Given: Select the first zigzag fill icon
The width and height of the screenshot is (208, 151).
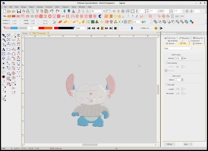Looking at the screenshot, I should (9, 16).
